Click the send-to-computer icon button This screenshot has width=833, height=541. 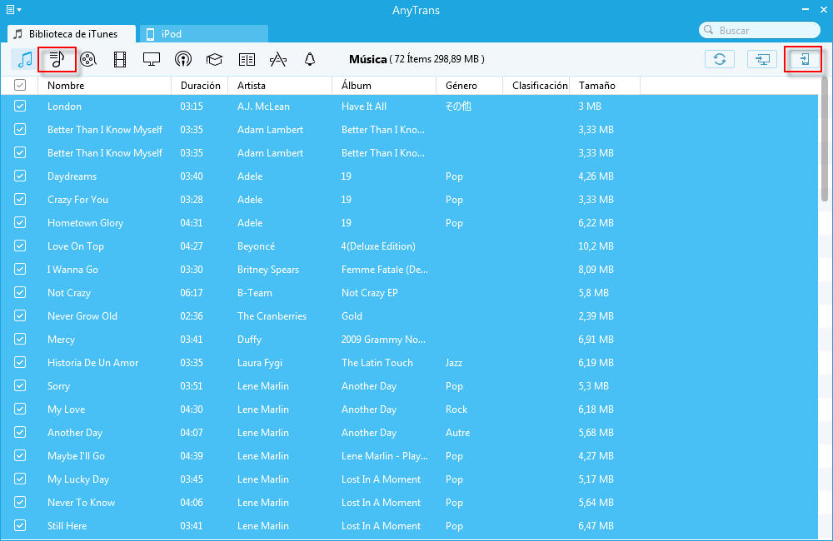click(762, 59)
